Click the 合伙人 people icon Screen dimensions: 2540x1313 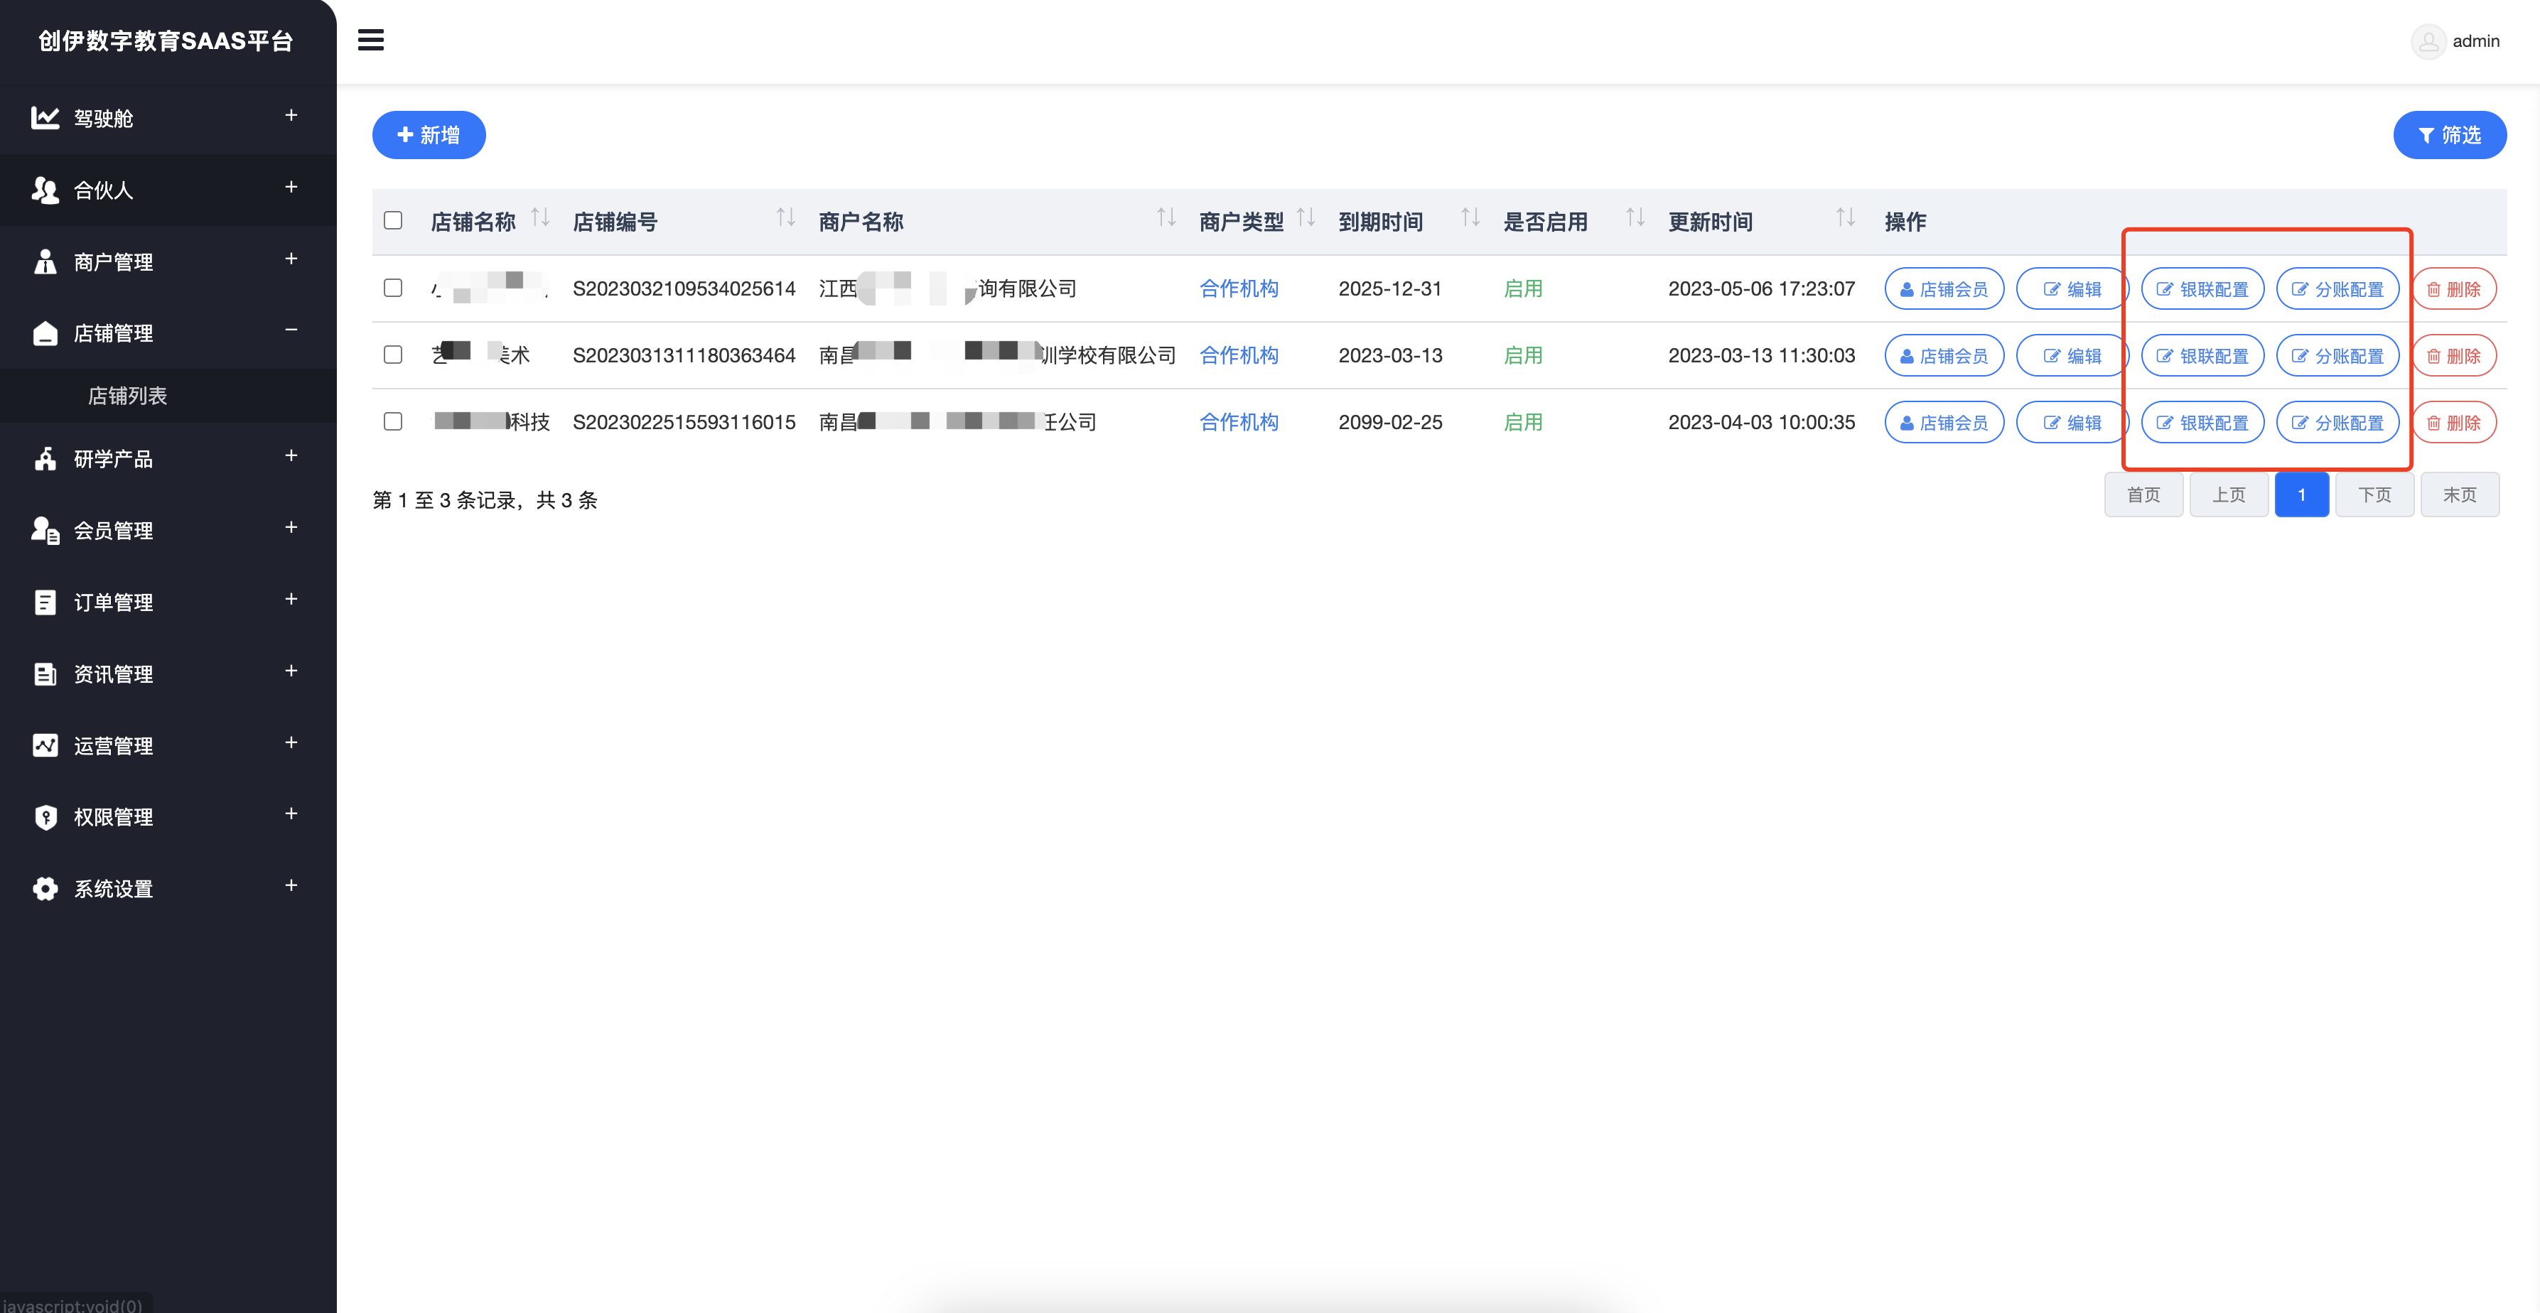click(x=45, y=190)
